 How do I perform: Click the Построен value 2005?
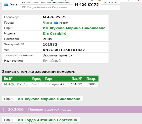click(47, 39)
